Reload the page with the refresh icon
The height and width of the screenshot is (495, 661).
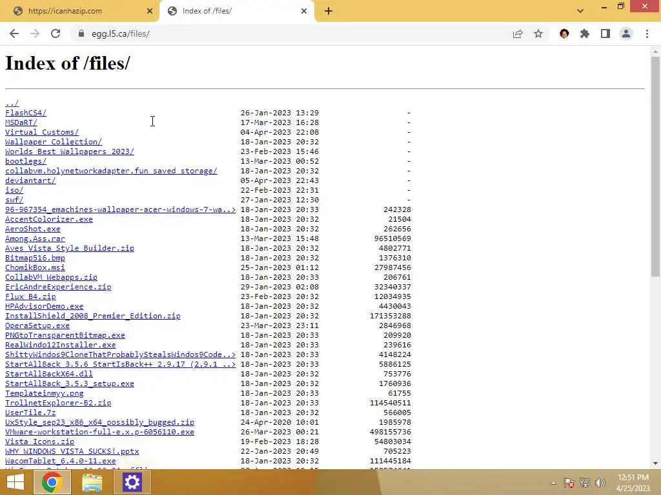tap(56, 34)
